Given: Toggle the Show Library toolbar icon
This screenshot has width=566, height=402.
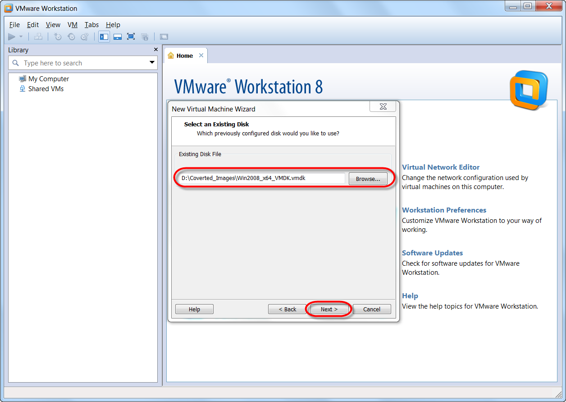Looking at the screenshot, I should tap(104, 37).
